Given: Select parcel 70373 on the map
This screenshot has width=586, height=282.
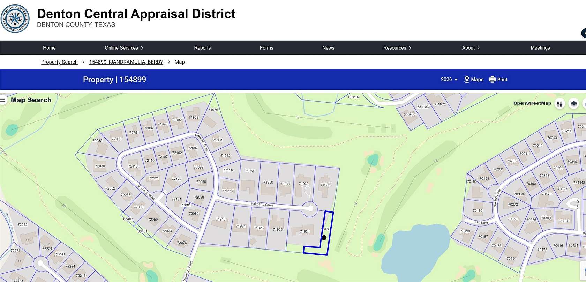Looking at the screenshot, I should (513, 205).
